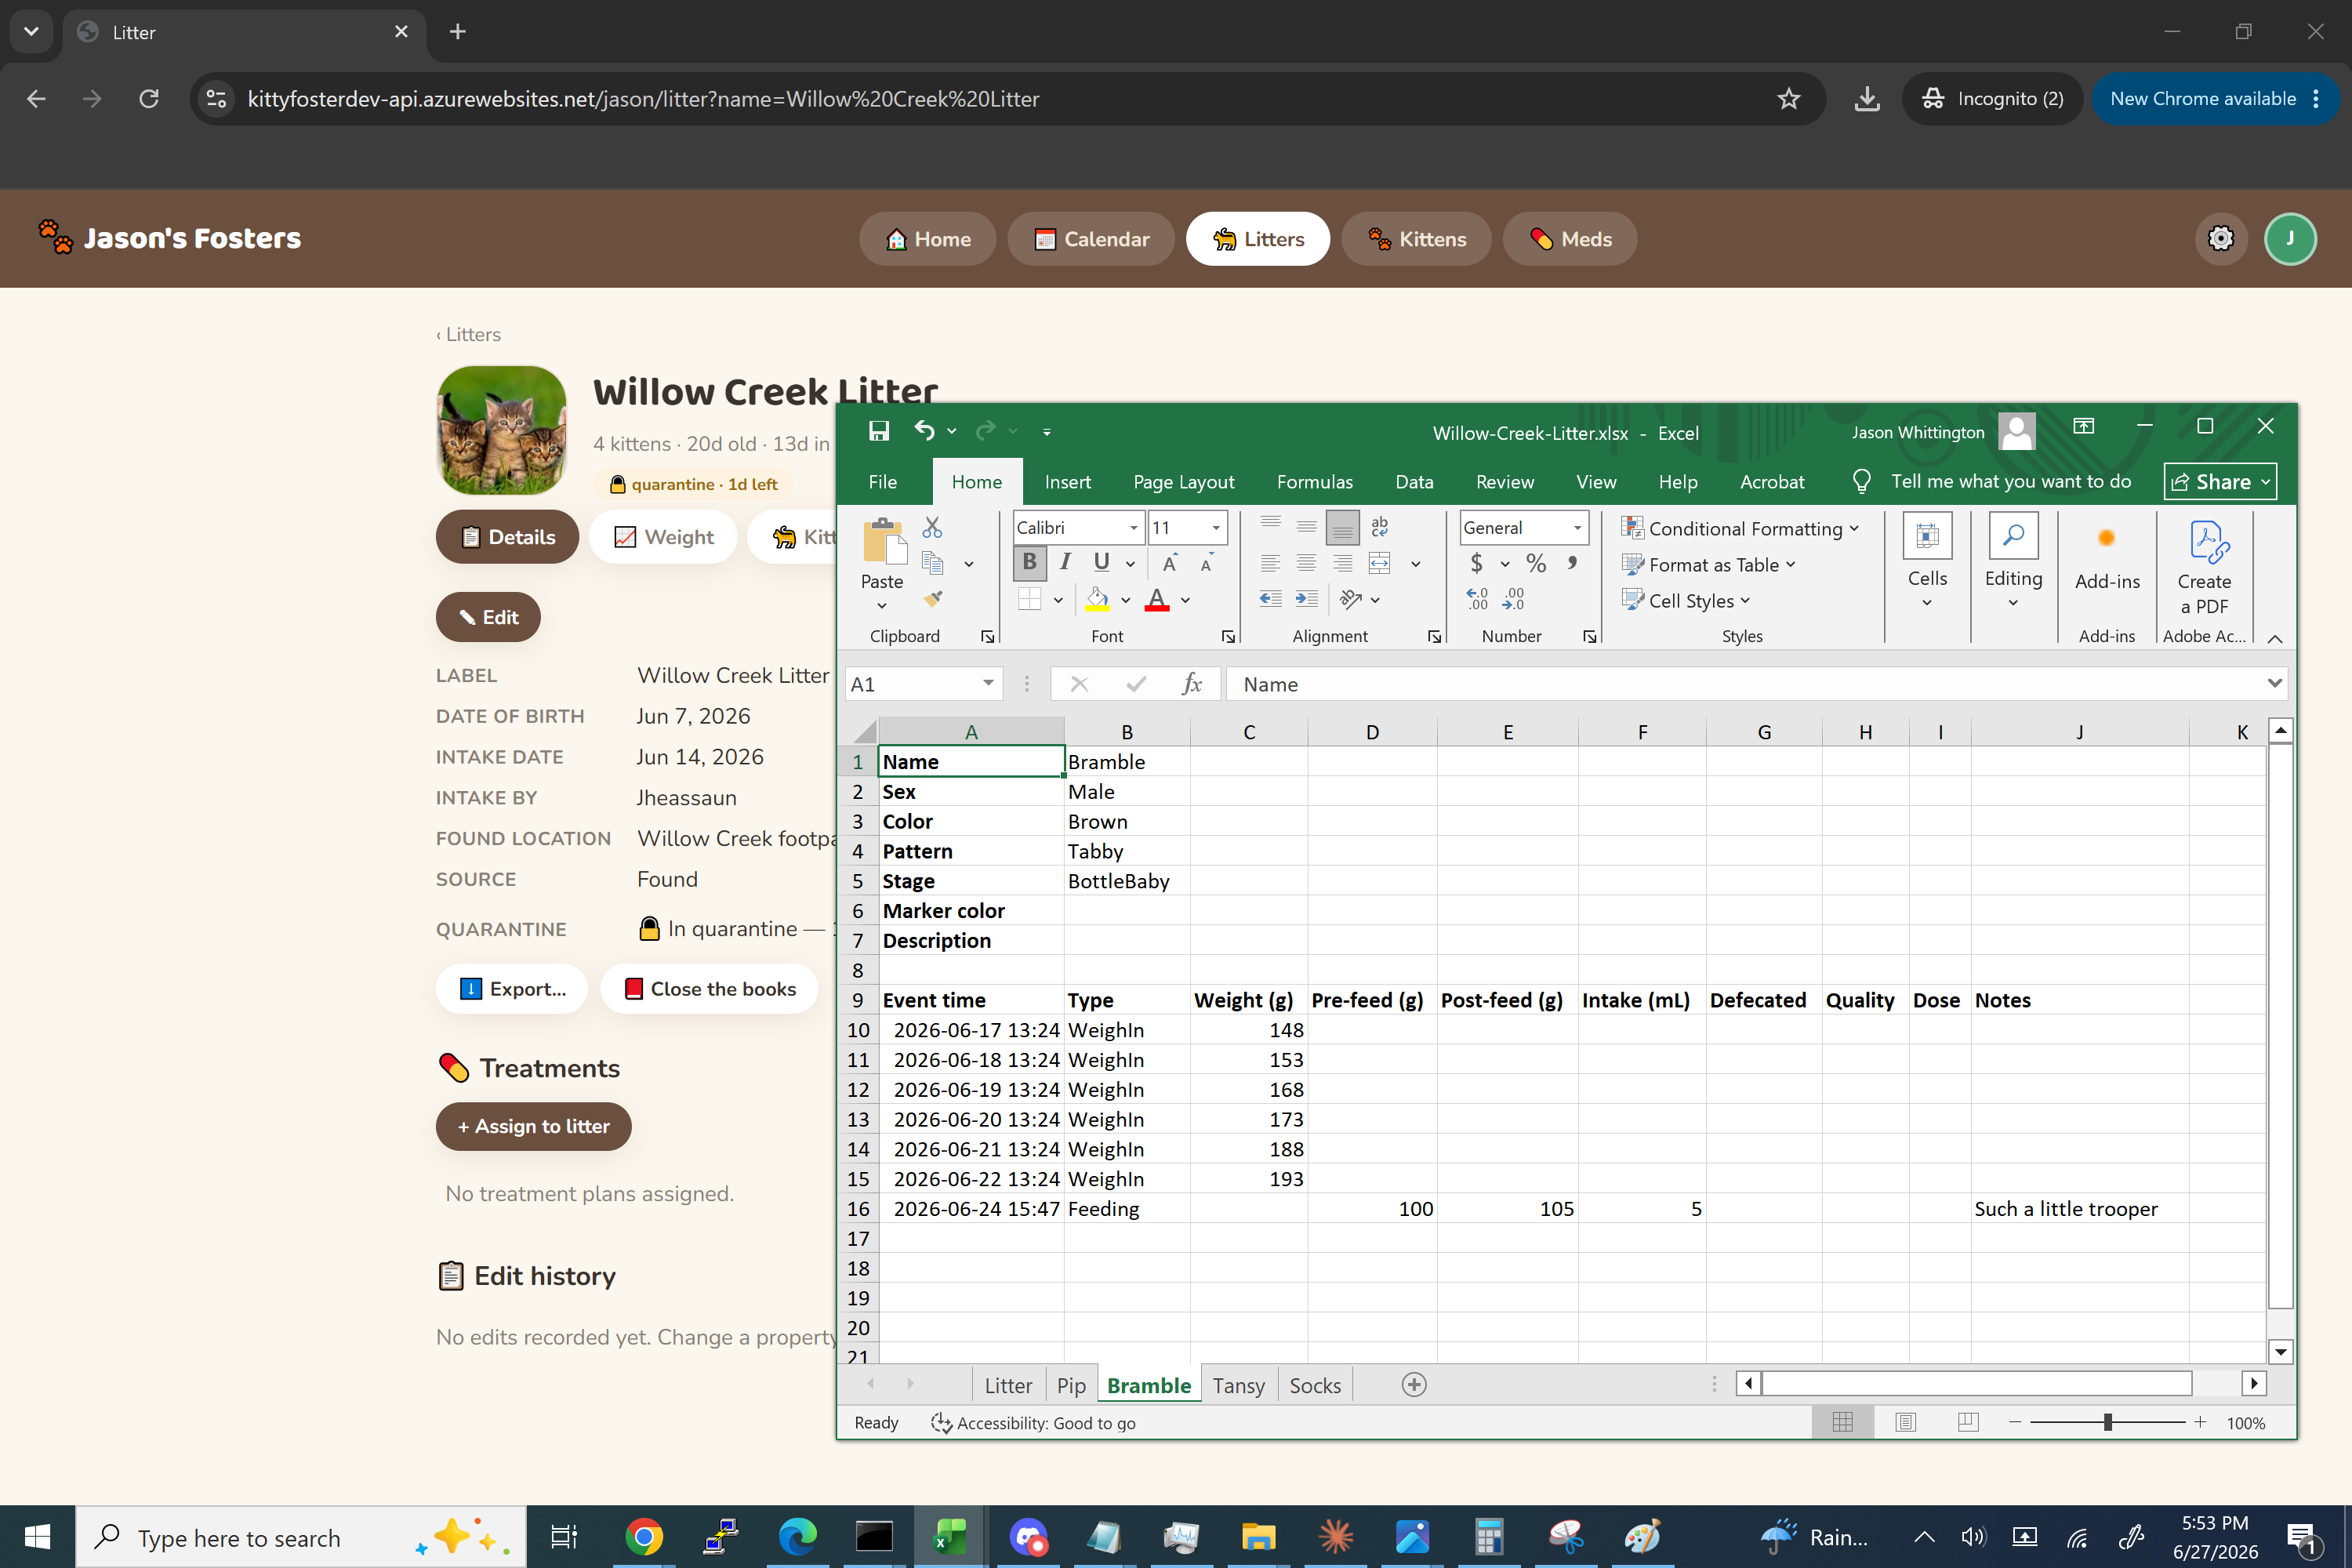Viewport: 2352px width, 1568px height.
Task: Open the font size 11 dropdown
Action: click(x=1216, y=528)
